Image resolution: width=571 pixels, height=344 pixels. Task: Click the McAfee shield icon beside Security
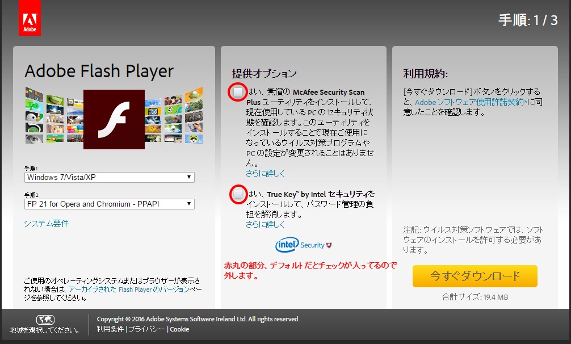tap(329, 245)
